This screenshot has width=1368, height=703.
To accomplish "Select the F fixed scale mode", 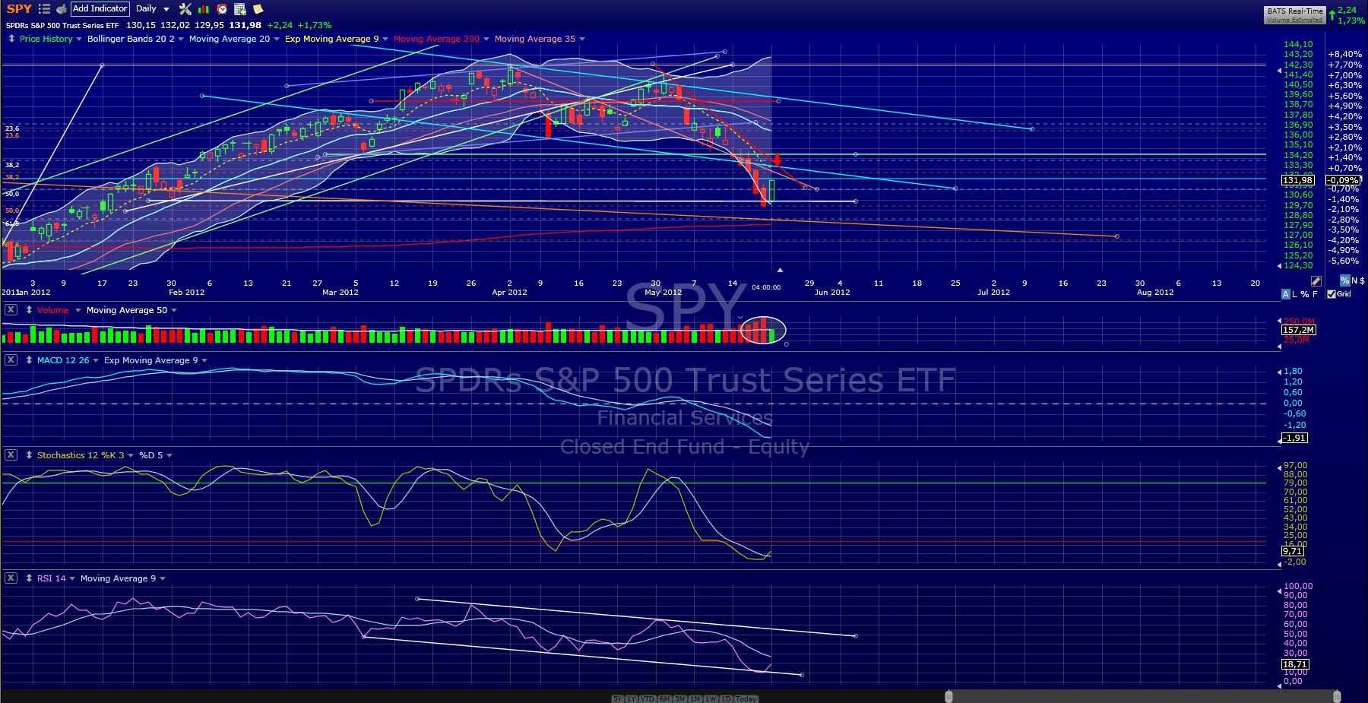I will point(1315,294).
